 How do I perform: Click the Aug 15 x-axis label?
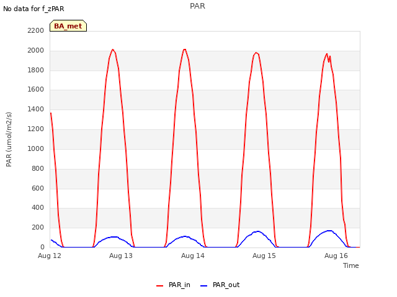click(x=264, y=256)
